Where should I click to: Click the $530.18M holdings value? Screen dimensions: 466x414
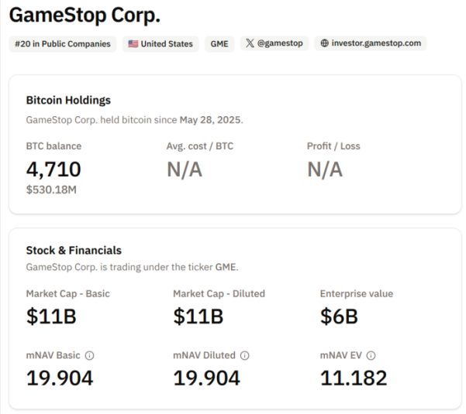coord(51,190)
